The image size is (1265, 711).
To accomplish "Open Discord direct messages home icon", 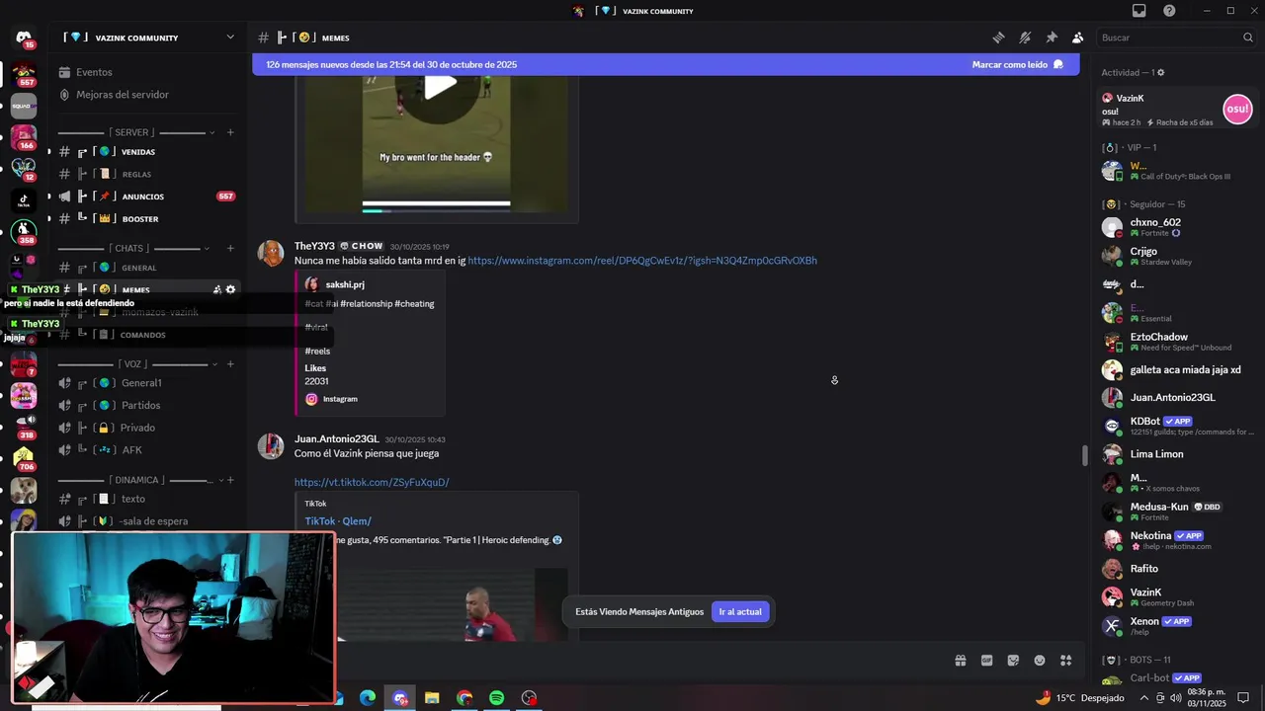I will coord(24,38).
